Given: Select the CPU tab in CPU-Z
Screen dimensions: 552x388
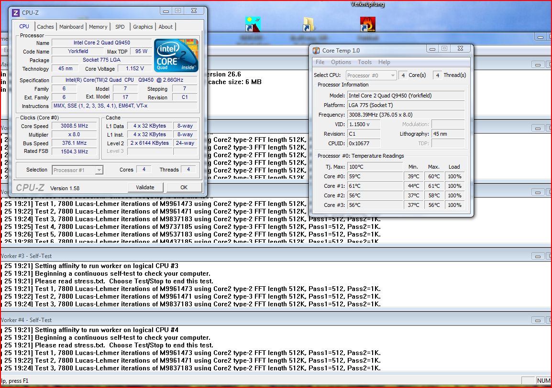Looking at the screenshot, I should pos(24,26).
